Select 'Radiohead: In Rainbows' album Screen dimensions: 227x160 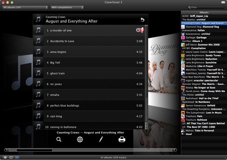(x=204, y=102)
